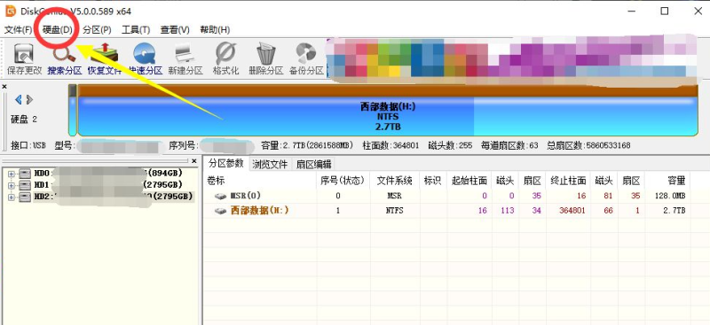Image resolution: width=710 pixels, height=325 pixels.
Task: Click the 总扇区数:5860533168 info text
Action: click(x=588, y=145)
